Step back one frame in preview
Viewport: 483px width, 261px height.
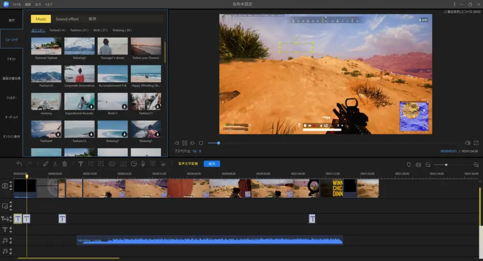pyautogui.click(x=176, y=143)
